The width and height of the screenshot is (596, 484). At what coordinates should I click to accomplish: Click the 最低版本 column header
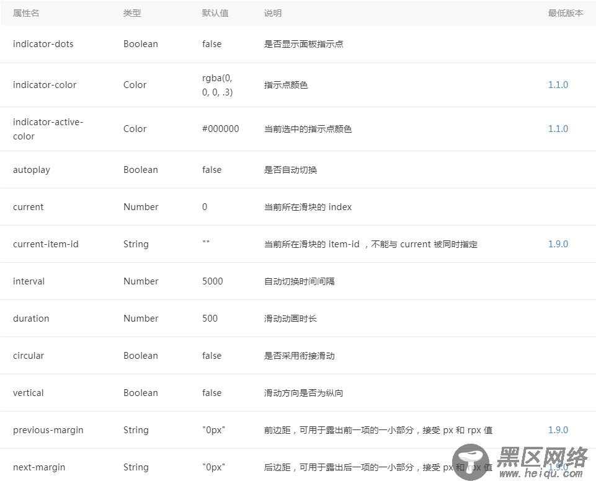pyautogui.click(x=565, y=13)
